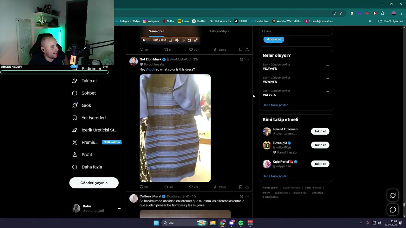The image size is (406, 228).
Task: Open ChatGPT bookmark
Action: click(x=199, y=21)
